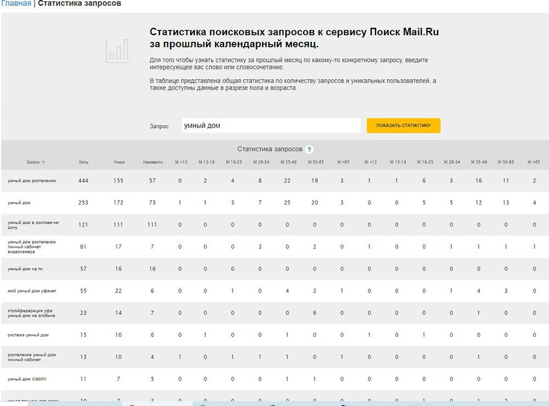
Task: Select the query умный дом xiaomi
Action: [x=26, y=379]
